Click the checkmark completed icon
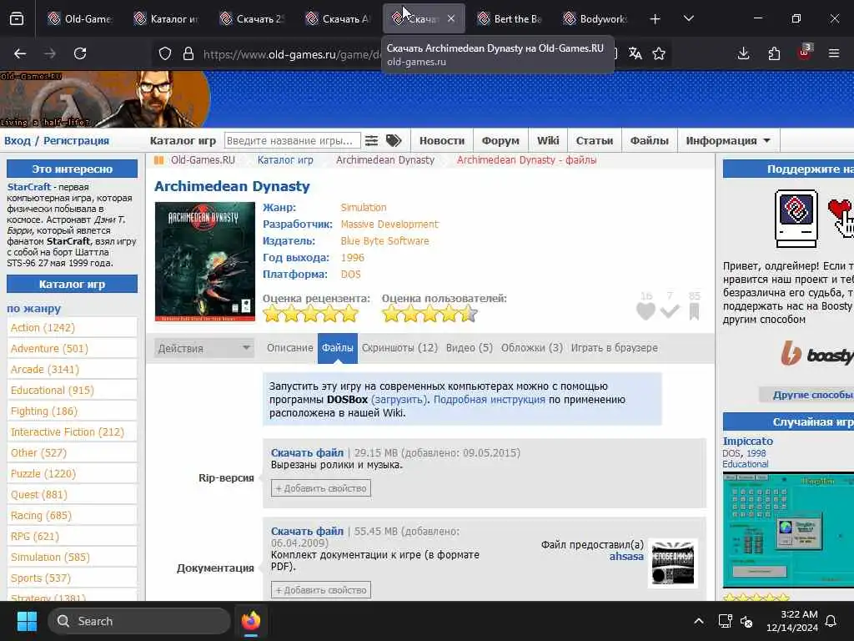The width and height of the screenshot is (854, 641). click(670, 311)
